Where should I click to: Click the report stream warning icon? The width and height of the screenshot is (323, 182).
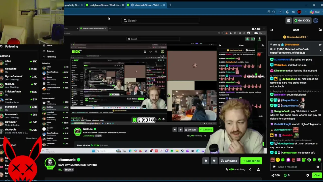[x=258, y=169]
